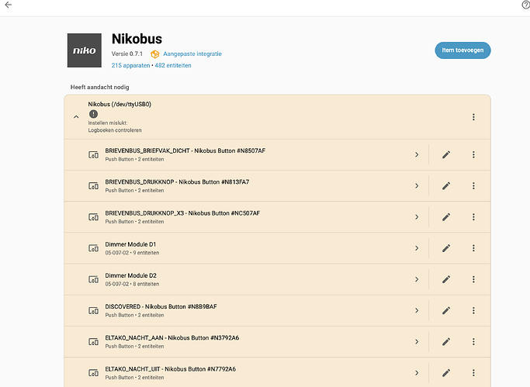Open the 482 entiteiten link
Screen dimensions: 530x387
point(173,66)
